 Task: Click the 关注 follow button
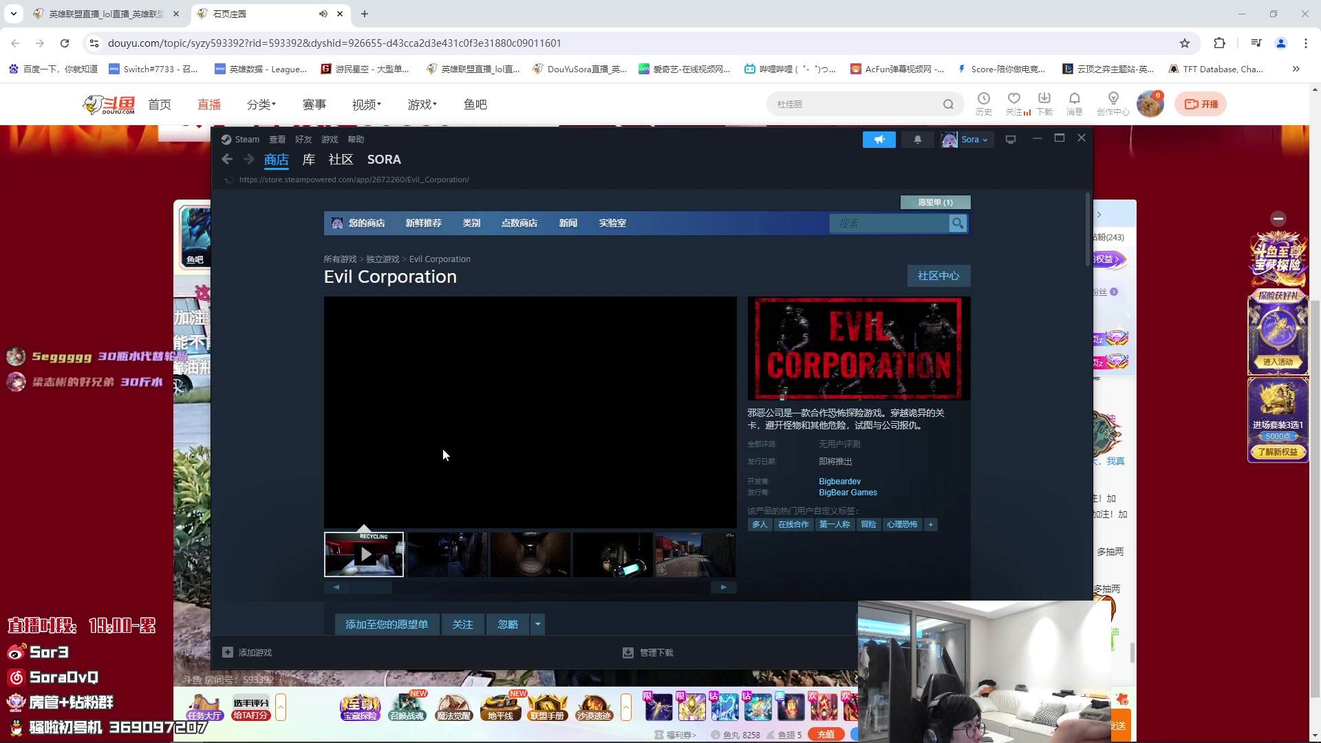tap(462, 625)
